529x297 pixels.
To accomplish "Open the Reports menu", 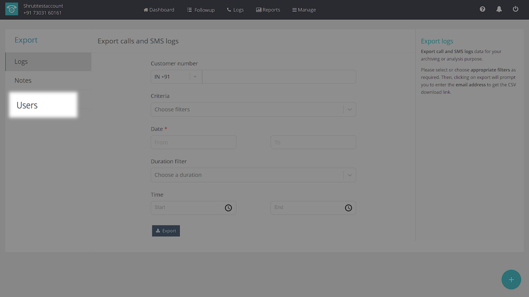I will (x=268, y=9).
